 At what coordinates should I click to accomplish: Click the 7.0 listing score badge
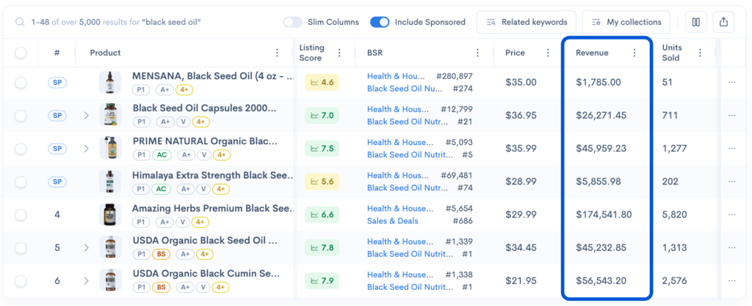322,115
